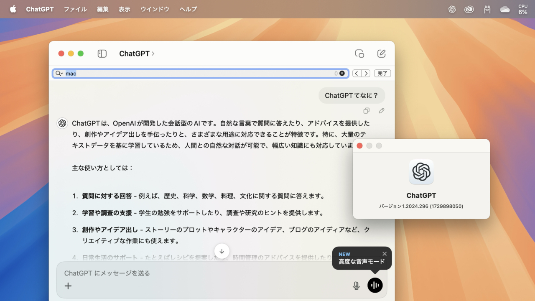Add attachment with plus icon
The image size is (535, 301).
point(68,286)
